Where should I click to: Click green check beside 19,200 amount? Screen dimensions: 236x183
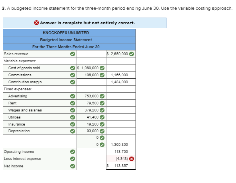coord(102,124)
